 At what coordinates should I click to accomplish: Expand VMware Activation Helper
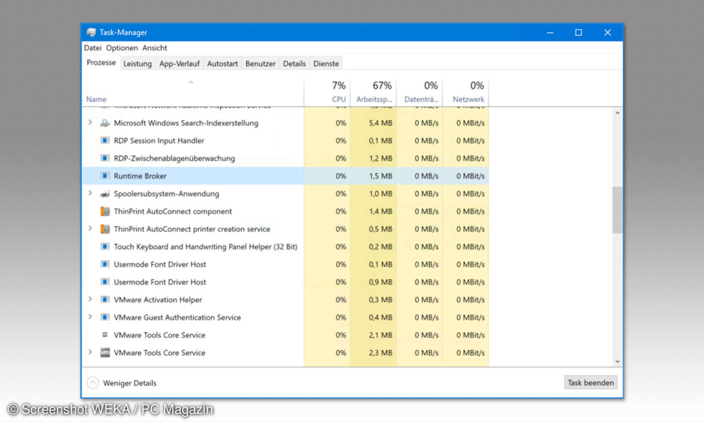pos(90,299)
